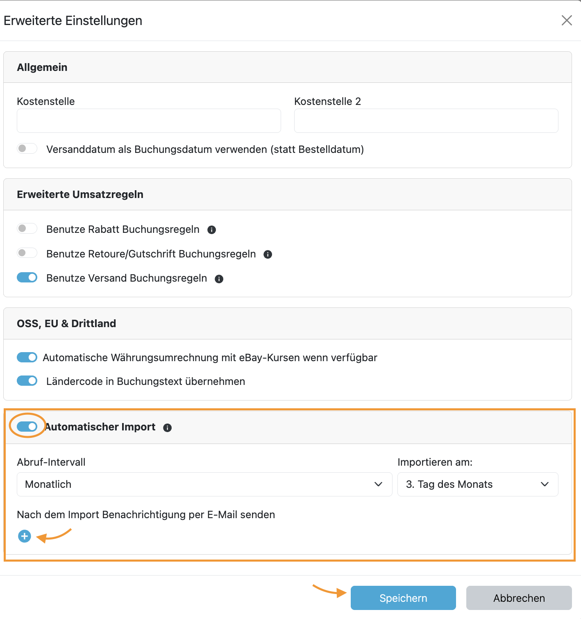Image resolution: width=581 pixels, height=619 pixels.
Task: Switch off the Automatischer Import toggle
Action: 27,427
